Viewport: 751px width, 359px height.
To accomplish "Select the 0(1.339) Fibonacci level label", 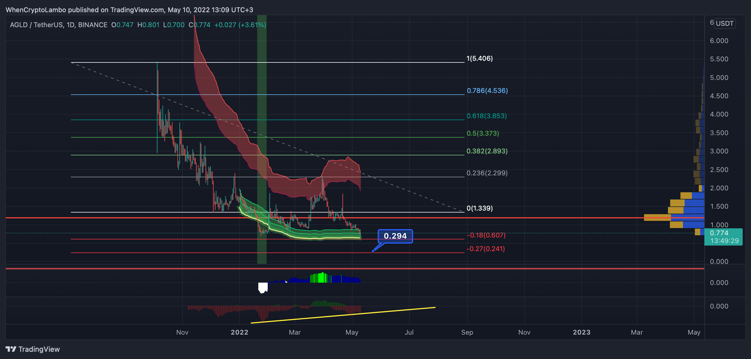I will 480,208.
